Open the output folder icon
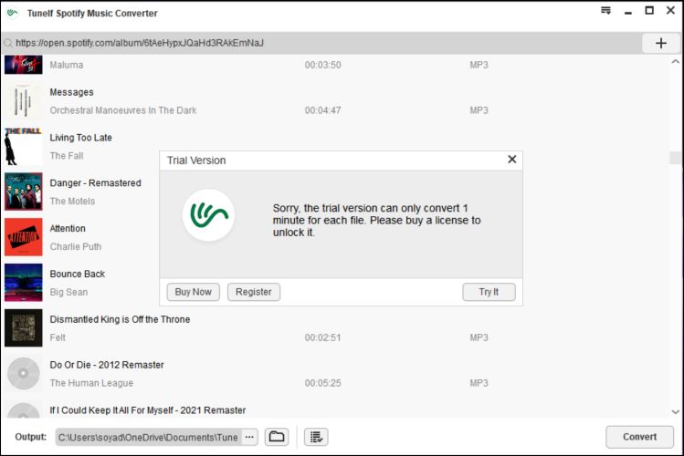684x456 pixels. coord(277,437)
